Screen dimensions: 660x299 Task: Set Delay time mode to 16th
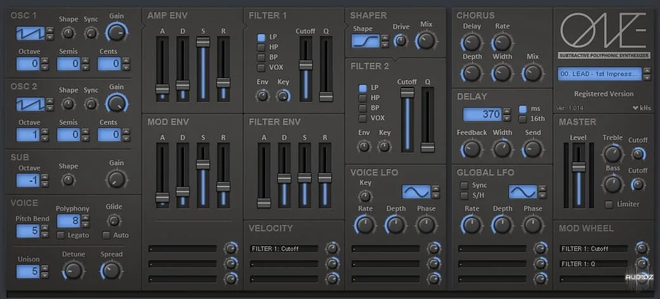[523, 119]
